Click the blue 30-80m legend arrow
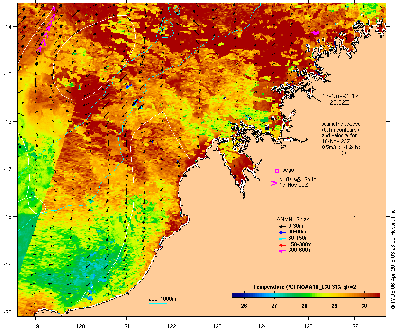Screen dimensions: 399x330 (283, 232)
